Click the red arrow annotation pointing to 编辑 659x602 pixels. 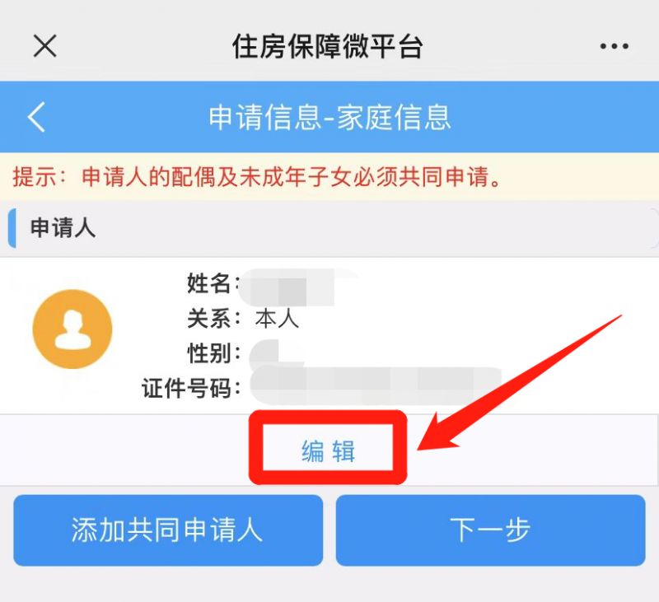click(x=520, y=383)
